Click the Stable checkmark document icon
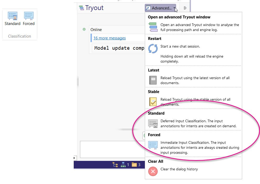 pyautogui.click(x=153, y=102)
